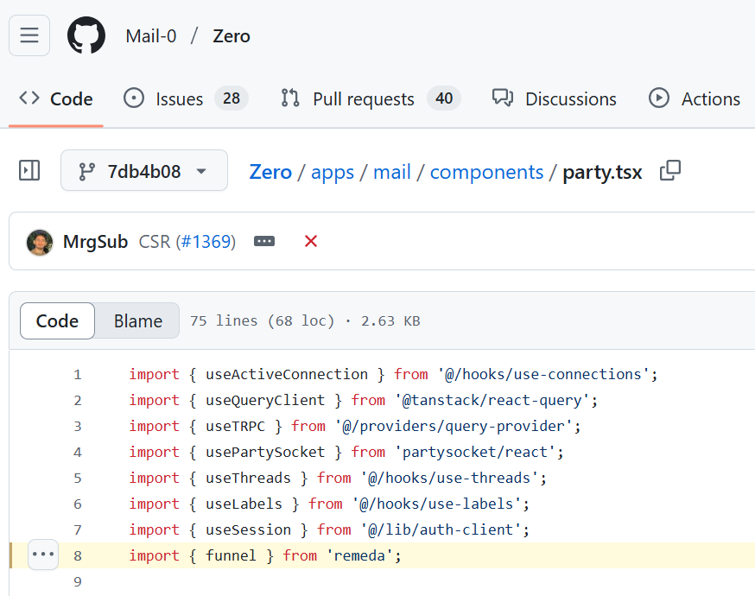Open MrgSub's avatar profile
Screen dimensions: 755x596
pyautogui.click(x=40, y=242)
